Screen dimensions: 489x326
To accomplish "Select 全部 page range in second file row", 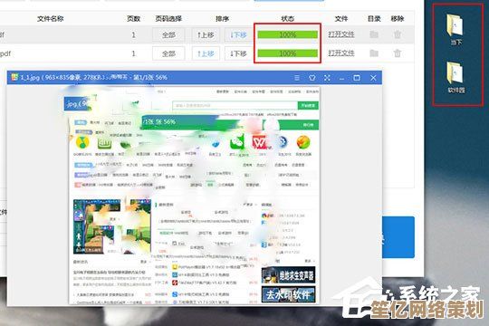I will [x=168, y=53].
